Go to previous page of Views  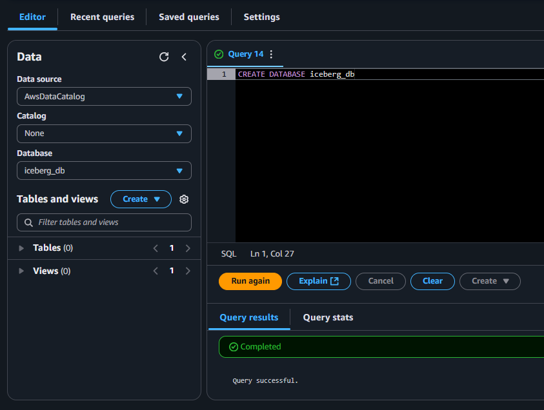(156, 271)
